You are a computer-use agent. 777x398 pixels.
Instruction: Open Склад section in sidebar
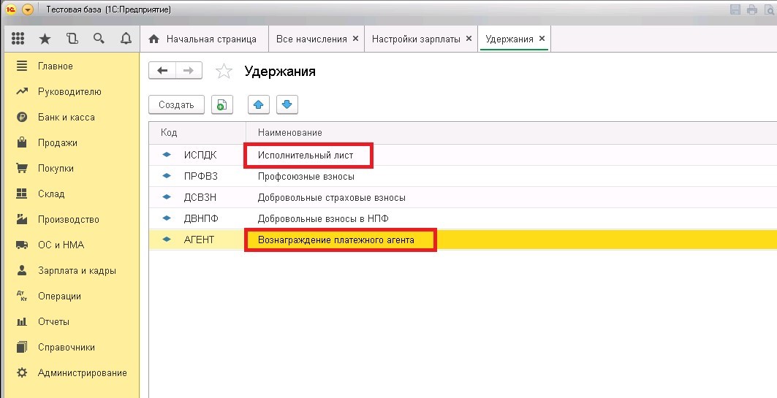[x=70, y=194]
